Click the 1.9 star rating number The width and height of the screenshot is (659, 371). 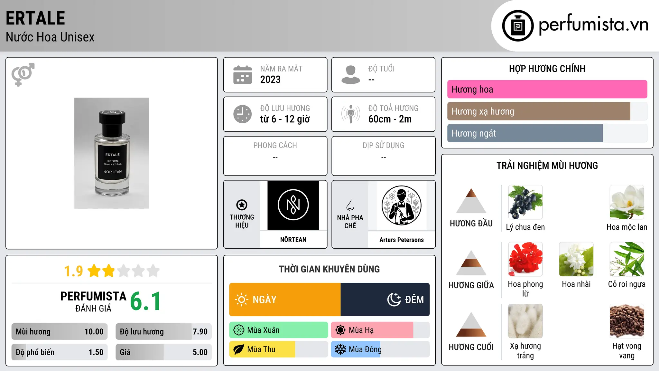pos(73,271)
